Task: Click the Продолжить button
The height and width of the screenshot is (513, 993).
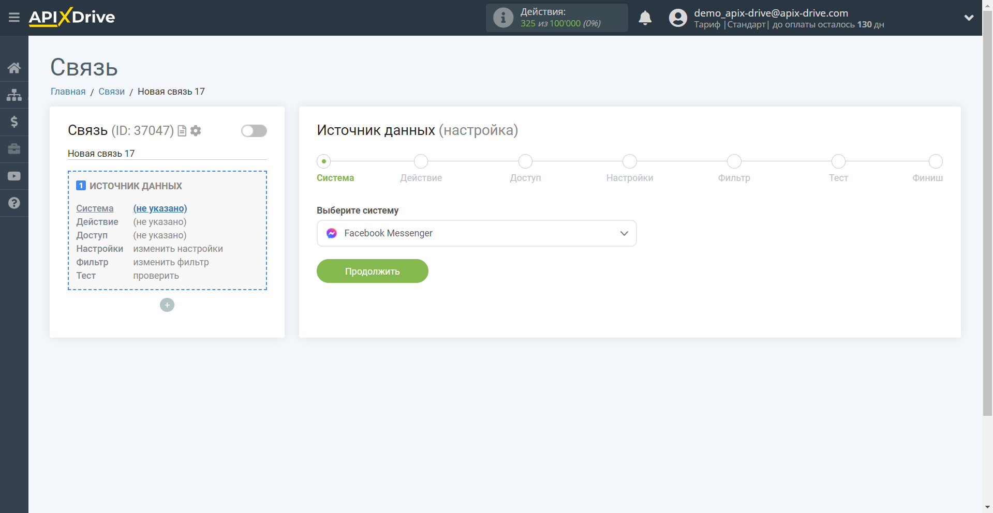Action: pos(373,271)
